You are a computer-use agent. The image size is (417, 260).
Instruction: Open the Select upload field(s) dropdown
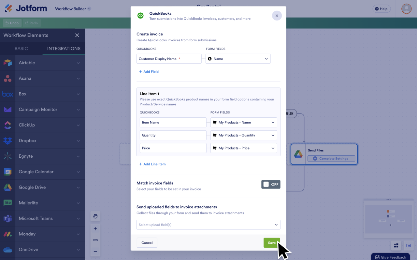(208, 225)
